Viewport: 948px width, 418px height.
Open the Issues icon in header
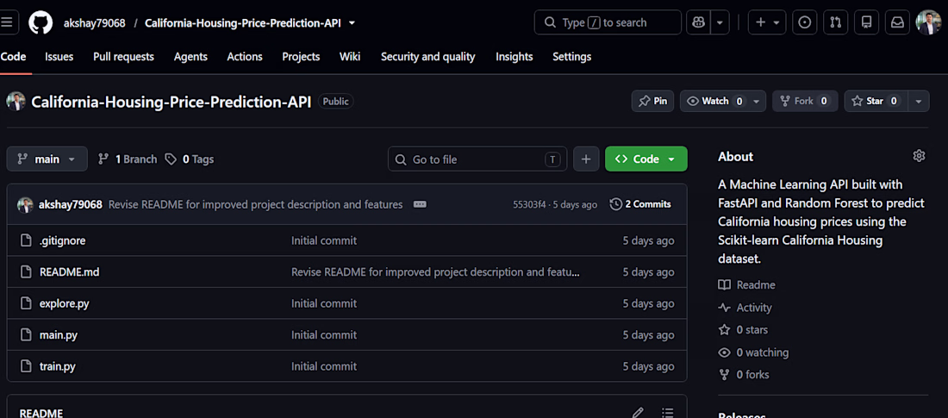[804, 22]
